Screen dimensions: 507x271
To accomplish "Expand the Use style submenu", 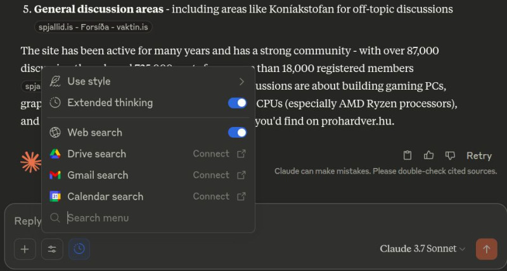I will [x=241, y=81].
